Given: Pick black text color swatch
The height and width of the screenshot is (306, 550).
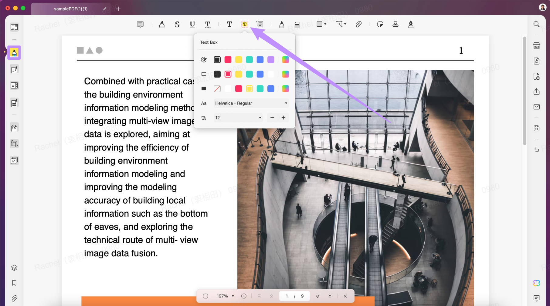Looking at the screenshot, I should click(x=217, y=60).
